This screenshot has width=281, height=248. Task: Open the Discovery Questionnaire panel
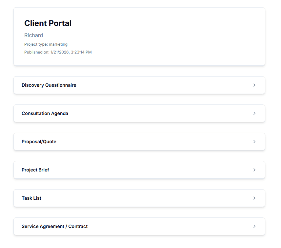(x=139, y=85)
